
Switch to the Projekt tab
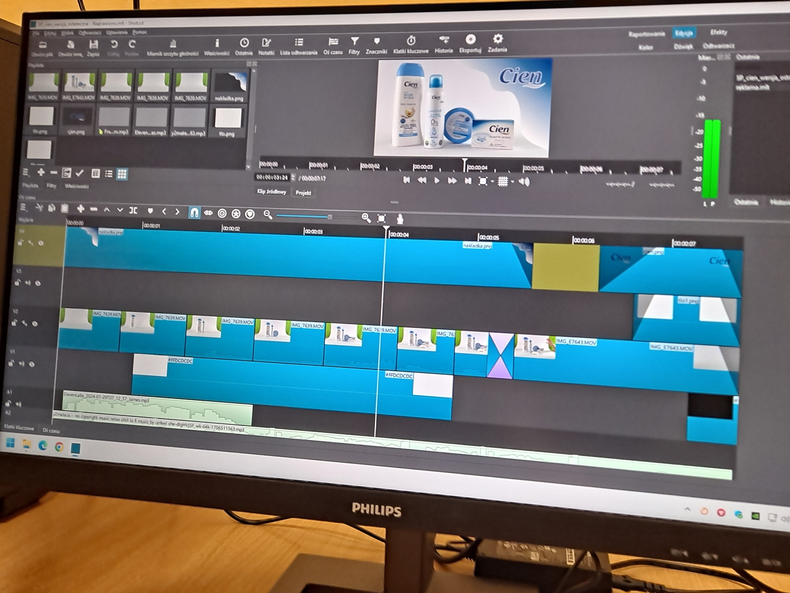(x=303, y=192)
